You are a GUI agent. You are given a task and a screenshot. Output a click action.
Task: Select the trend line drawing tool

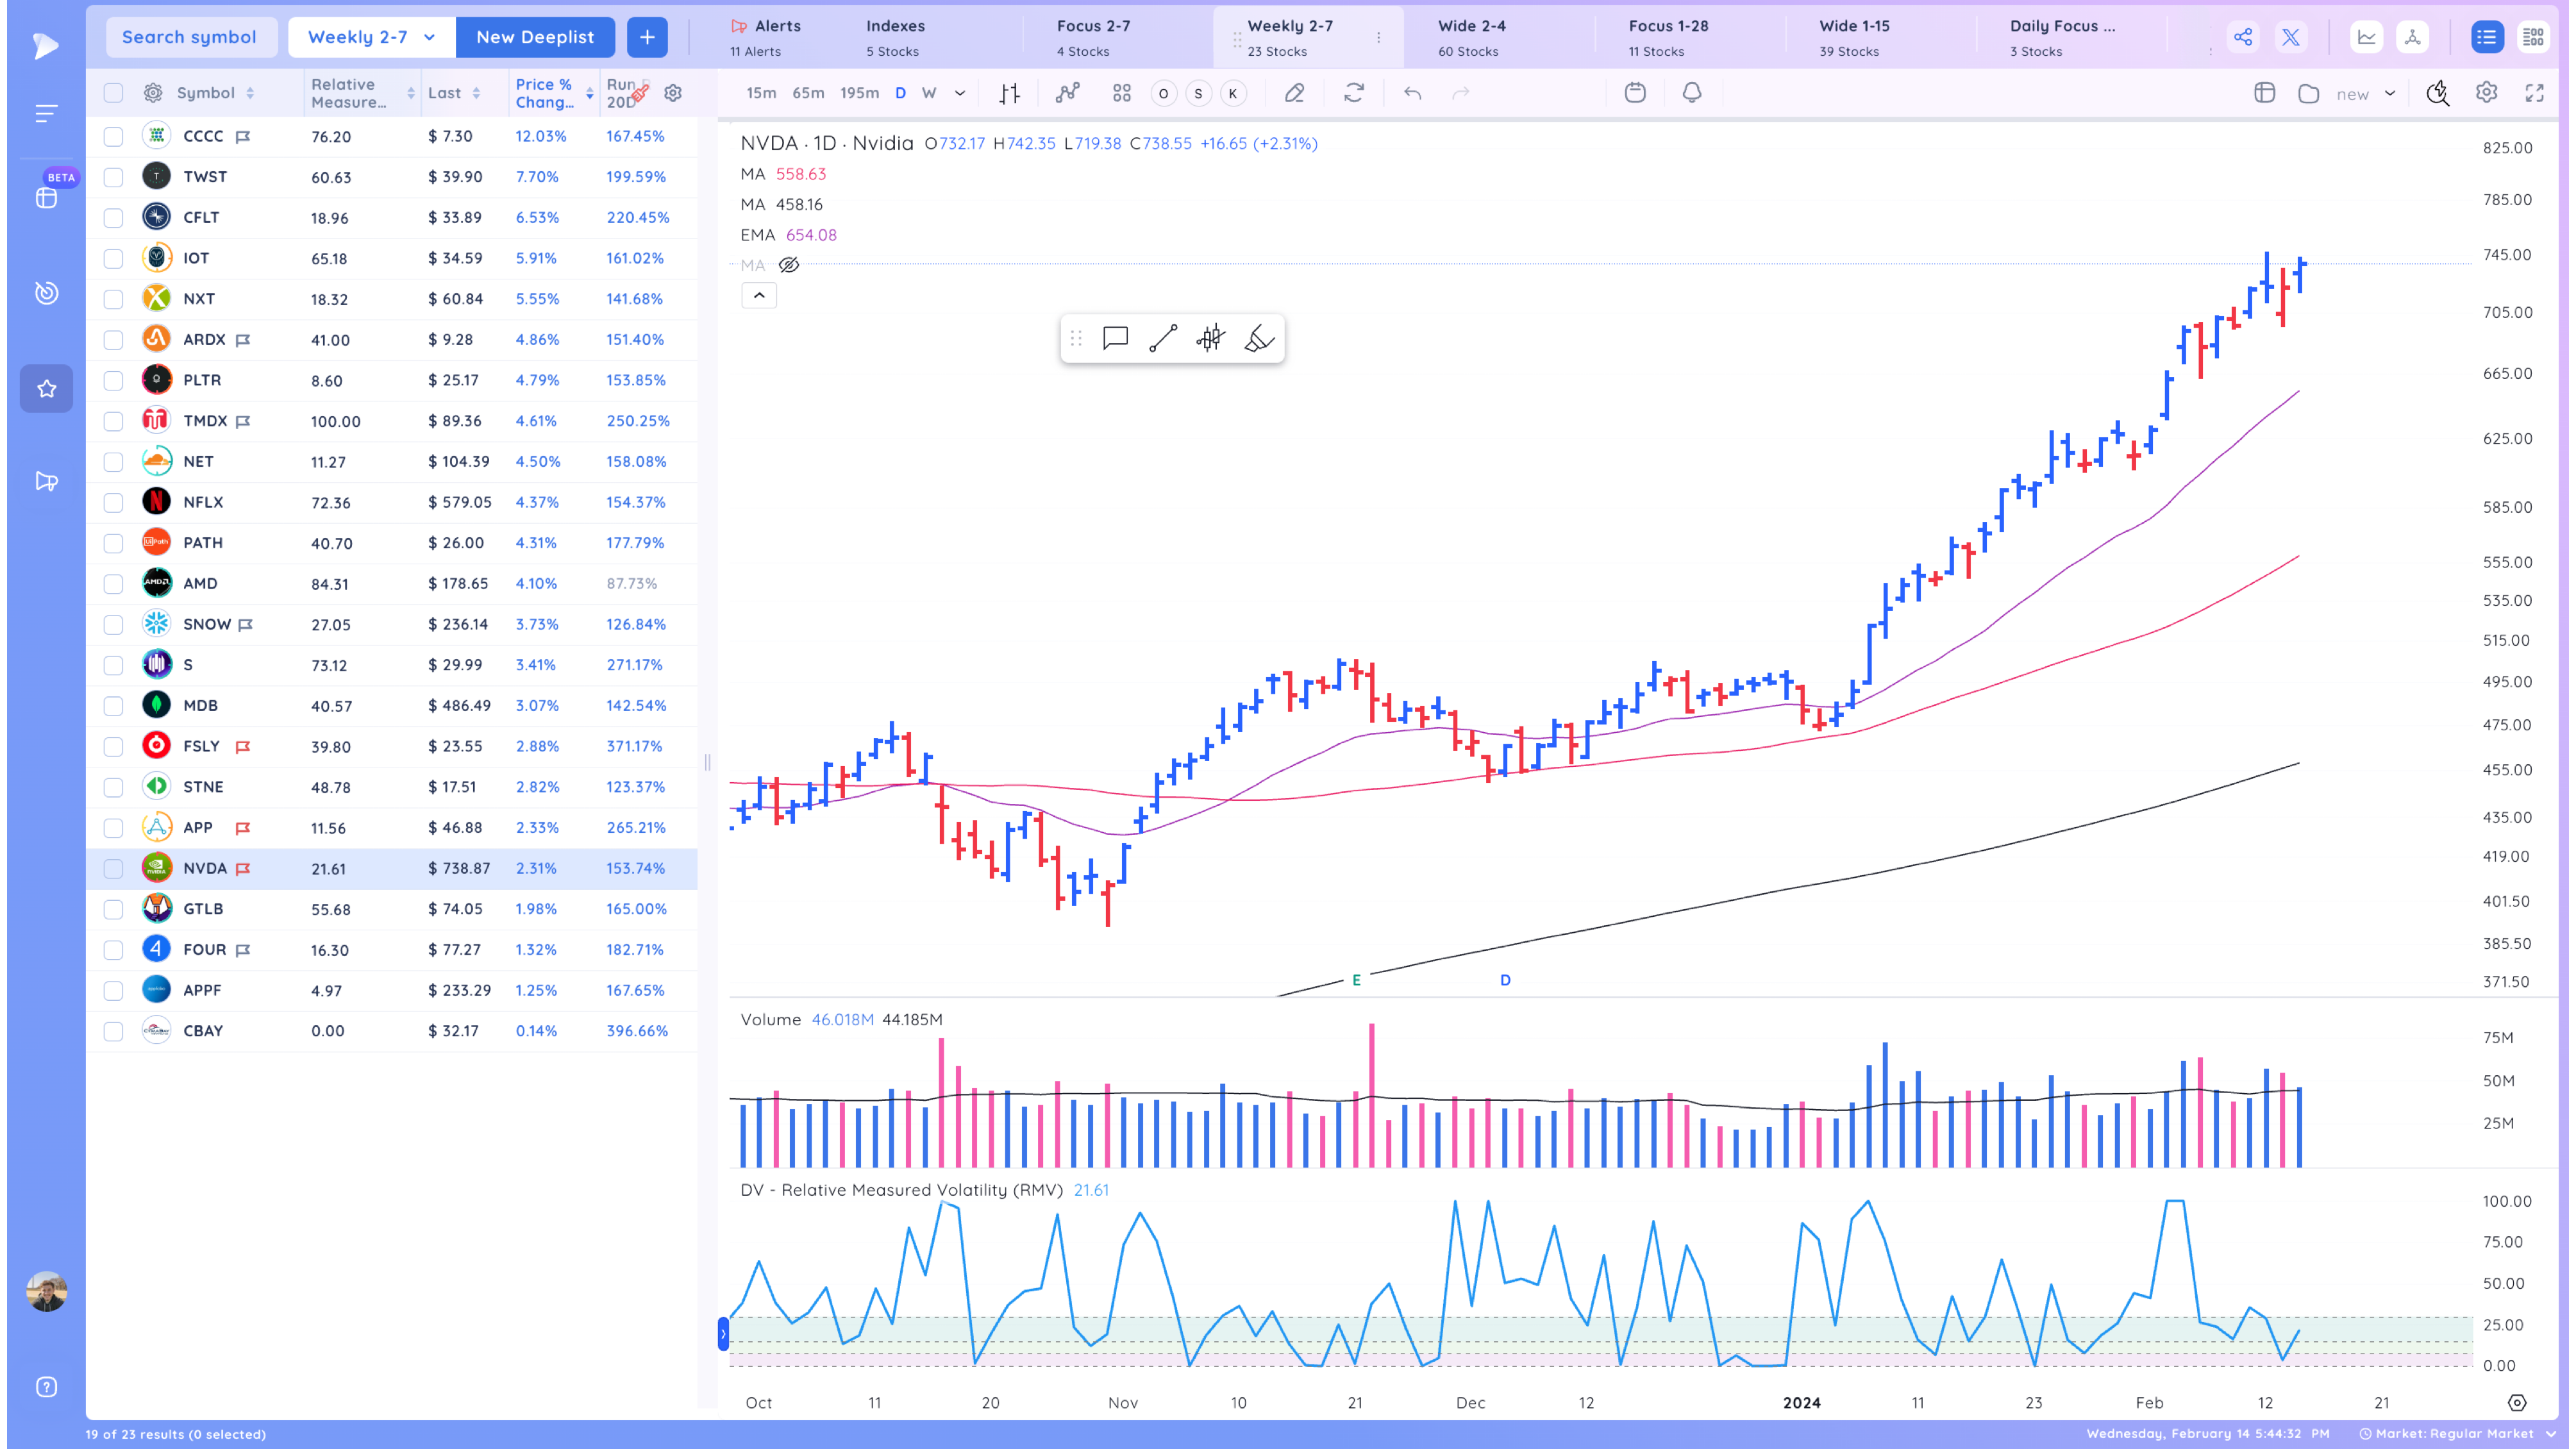(1163, 338)
